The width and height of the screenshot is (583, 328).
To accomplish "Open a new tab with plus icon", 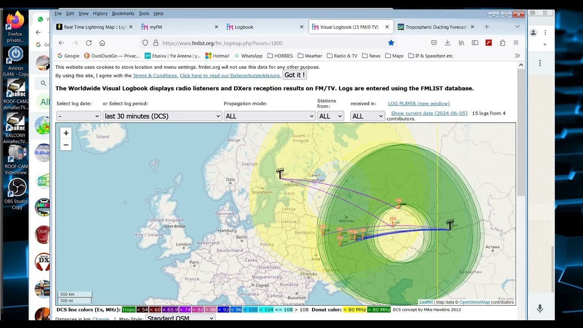I will 486,27.
